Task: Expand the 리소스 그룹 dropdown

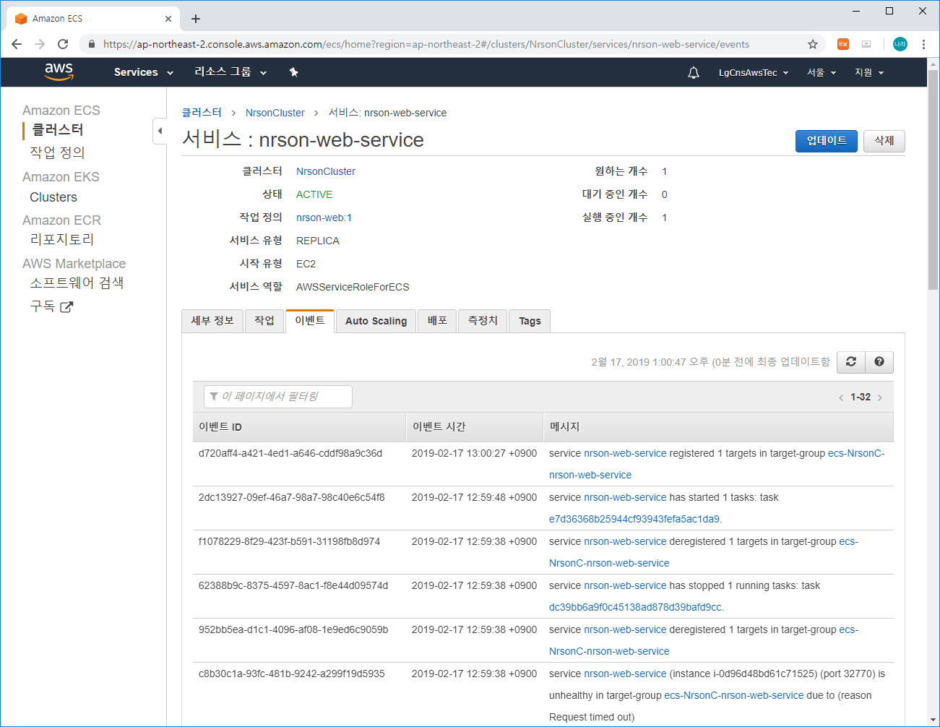Action: pyautogui.click(x=230, y=72)
